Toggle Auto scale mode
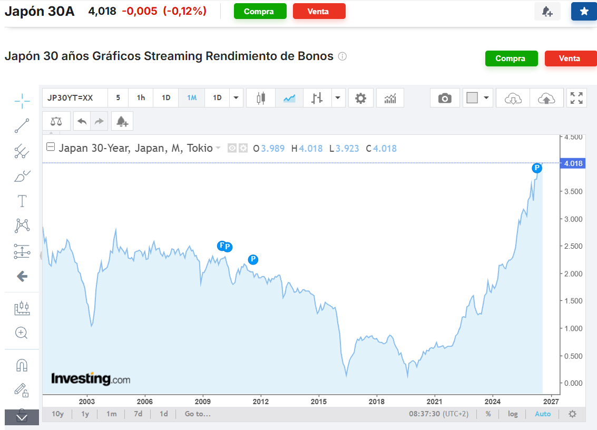 click(543, 414)
